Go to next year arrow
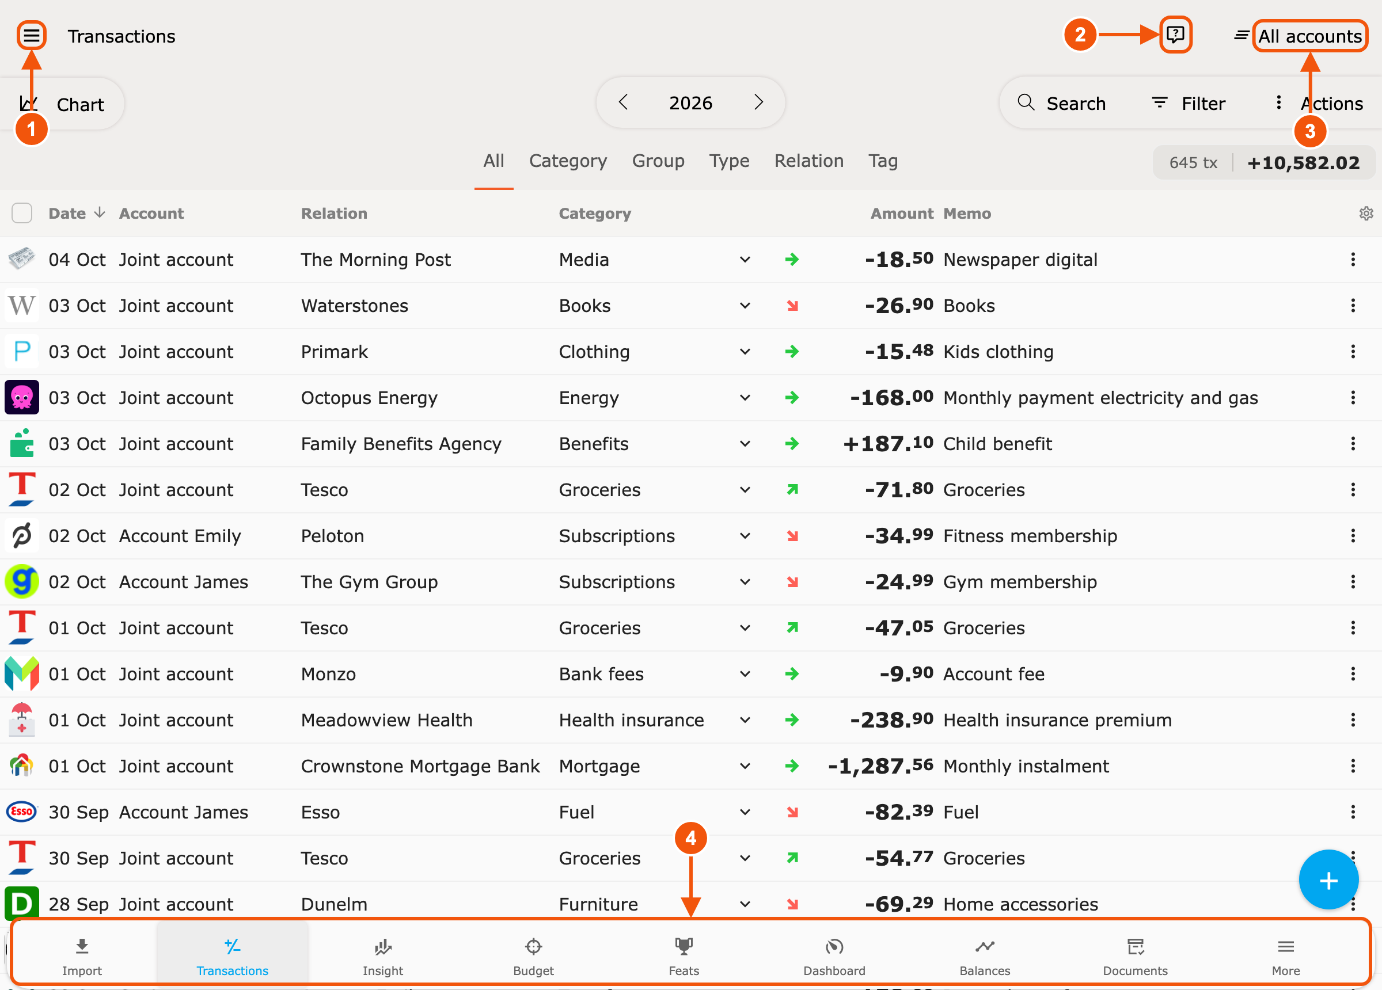The width and height of the screenshot is (1382, 990). point(758,102)
